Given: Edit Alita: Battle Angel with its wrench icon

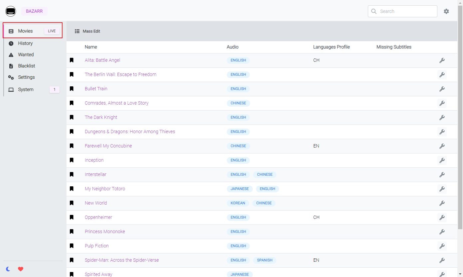Looking at the screenshot, I should [x=442, y=60].
